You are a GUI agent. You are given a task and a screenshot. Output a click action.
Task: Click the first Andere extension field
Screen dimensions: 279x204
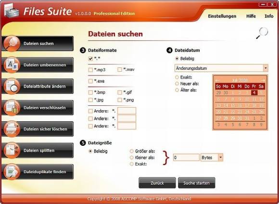(127, 111)
